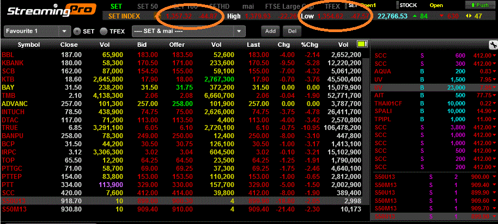Click ADVANC's green 258.00 offer price
This screenshot has width=498, height=224.
(x=183, y=104)
